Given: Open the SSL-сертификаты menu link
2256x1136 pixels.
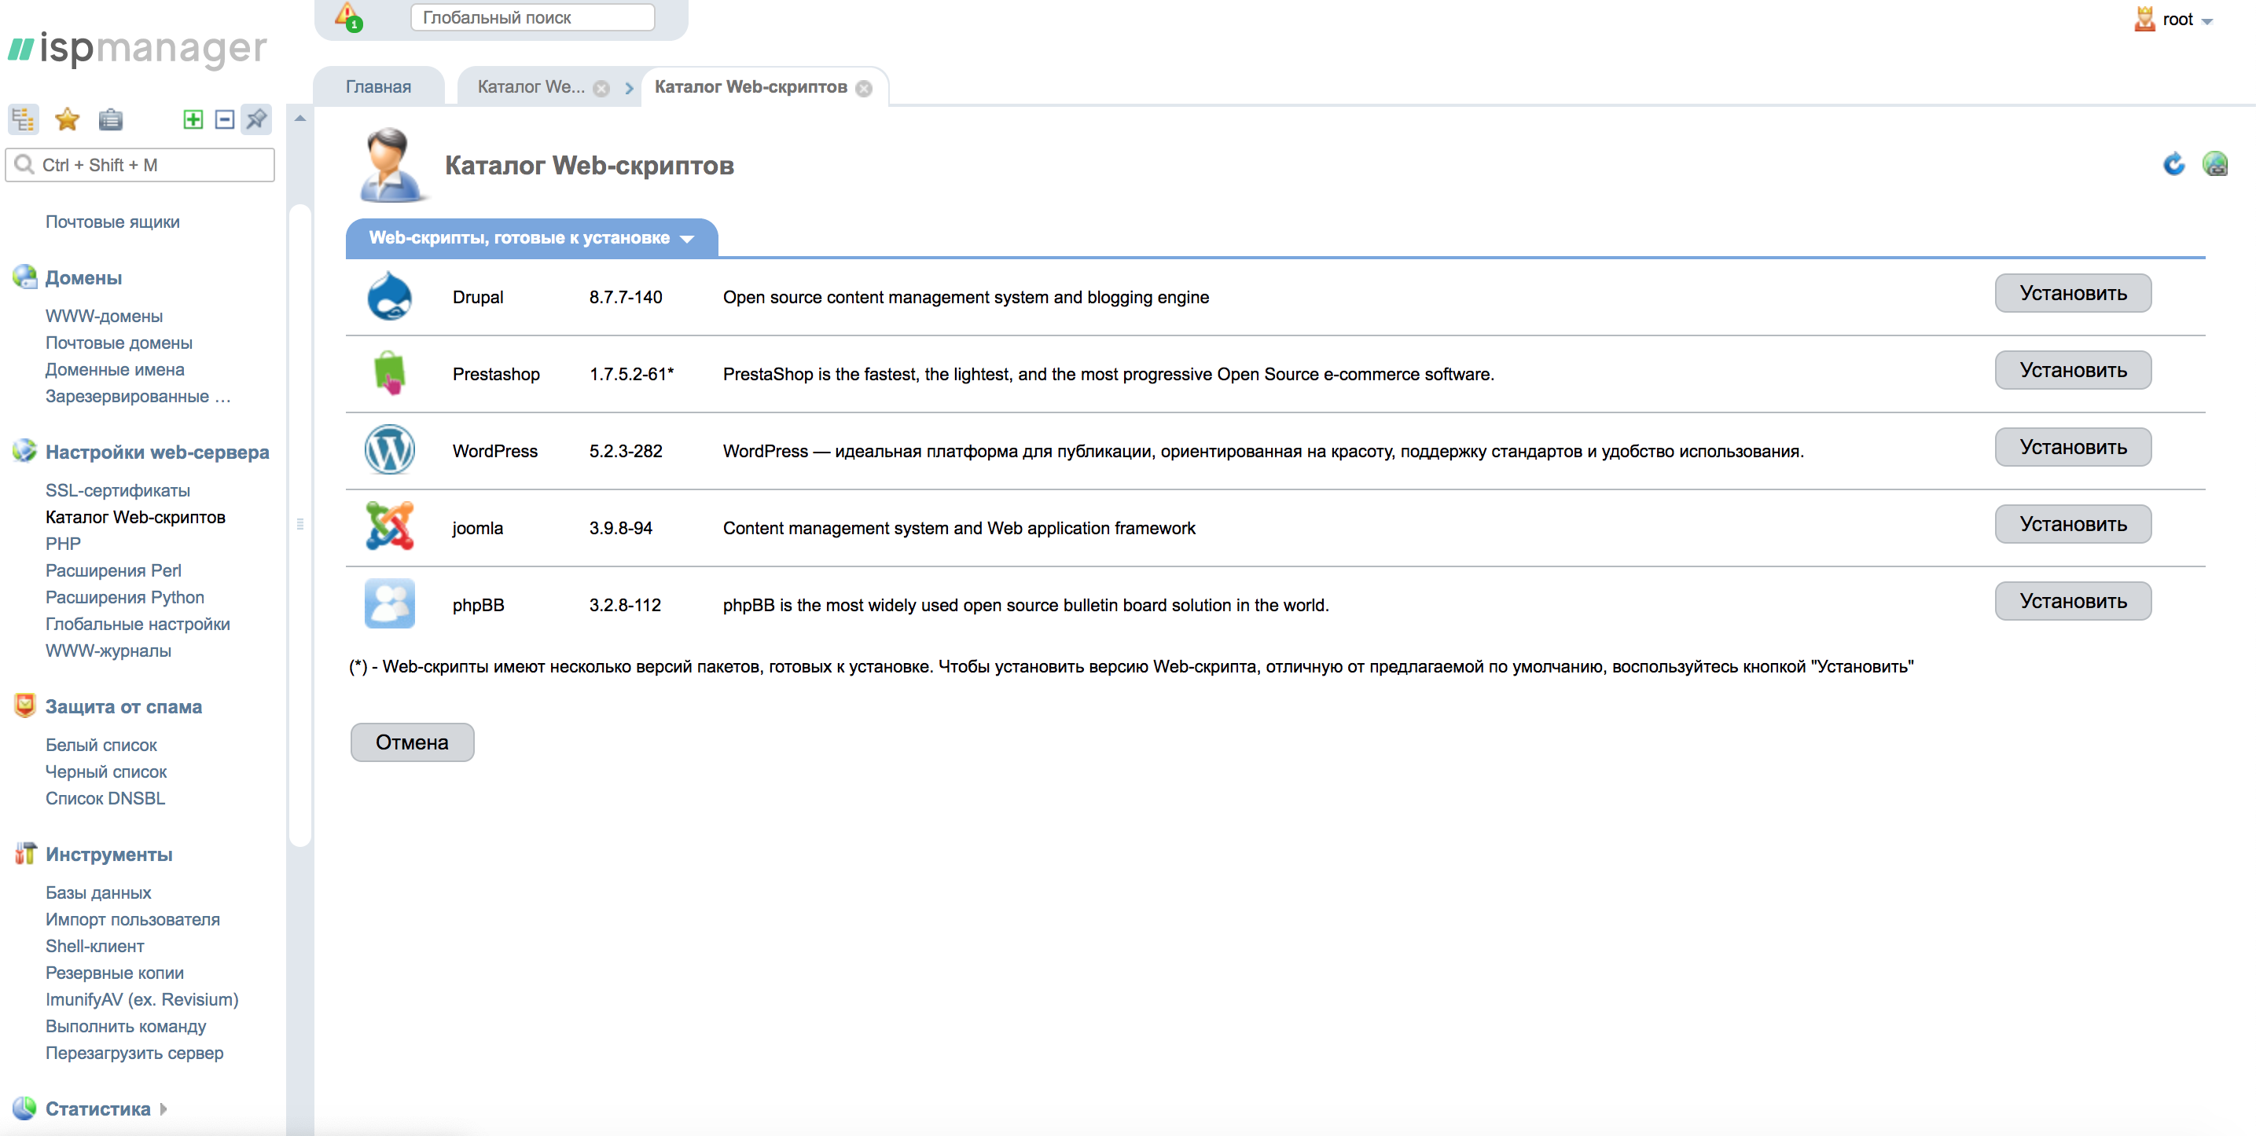Looking at the screenshot, I should click(117, 490).
